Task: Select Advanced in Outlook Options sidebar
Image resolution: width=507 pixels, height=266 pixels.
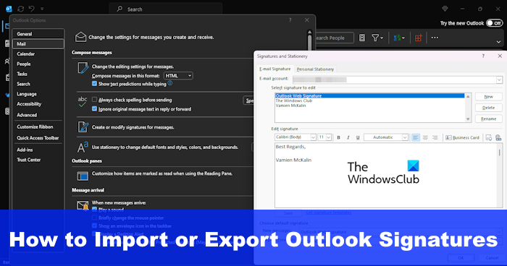Action: (x=38, y=115)
